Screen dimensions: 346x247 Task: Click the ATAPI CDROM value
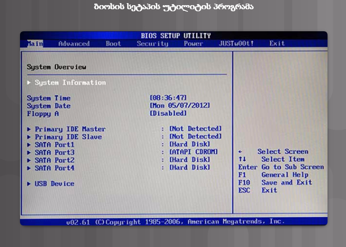(x=193, y=152)
